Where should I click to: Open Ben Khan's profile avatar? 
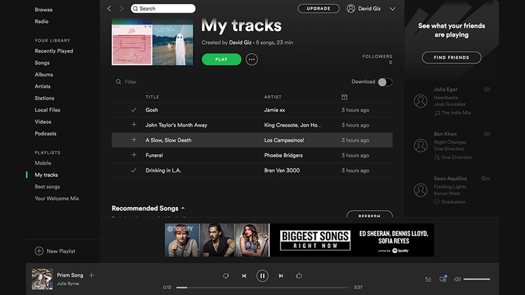click(x=421, y=146)
